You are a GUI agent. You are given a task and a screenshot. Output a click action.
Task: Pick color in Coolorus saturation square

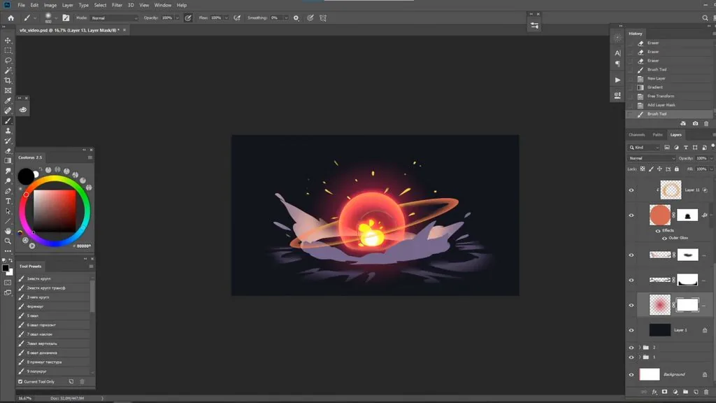click(x=55, y=211)
